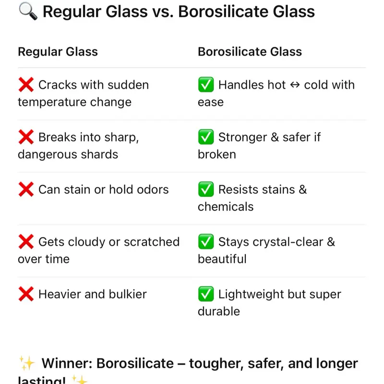Click the green checkmark beside "Lightweight but super"
This screenshot has width=384, height=384.
(x=206, y=294)
